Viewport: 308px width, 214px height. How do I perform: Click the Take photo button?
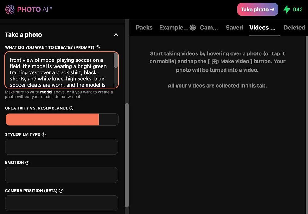click(258, 10)
